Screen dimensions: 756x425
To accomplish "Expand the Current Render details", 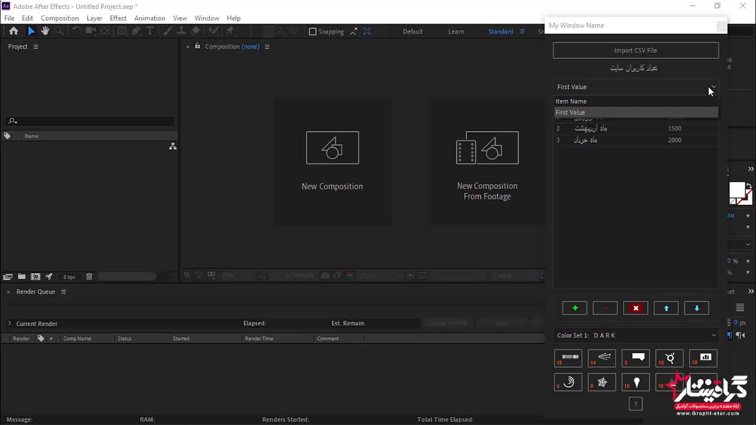I will pyautogui.click(x=9, y=323).
